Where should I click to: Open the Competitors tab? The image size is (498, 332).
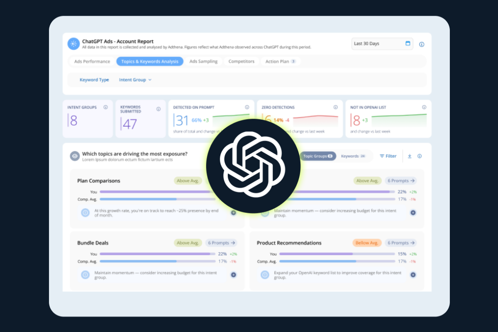tap(242, 61)
